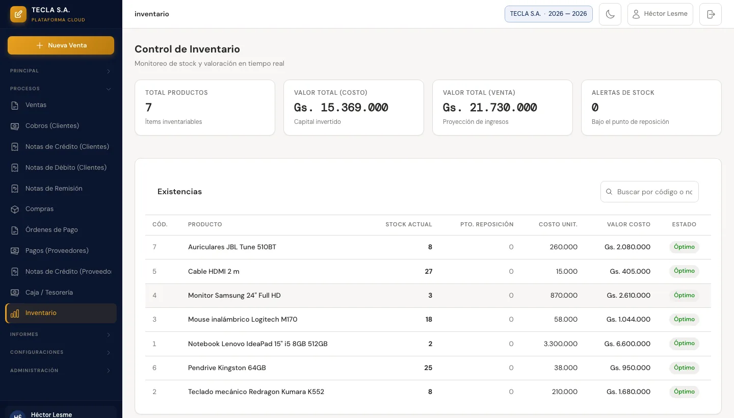This screenshot has height=418, width=734.
Task: Click the Inventario bar chart icon
Action: (15, 313)
